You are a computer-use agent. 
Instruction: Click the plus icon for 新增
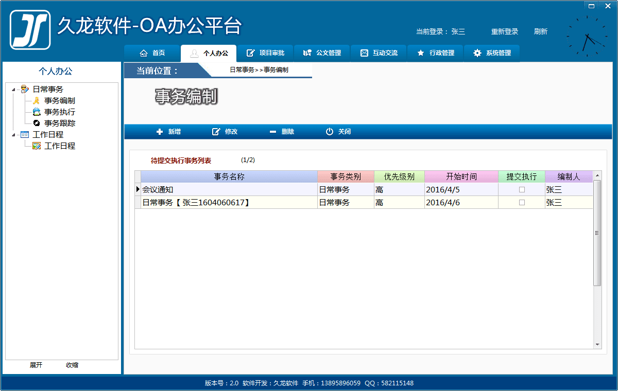pos(160,132)
